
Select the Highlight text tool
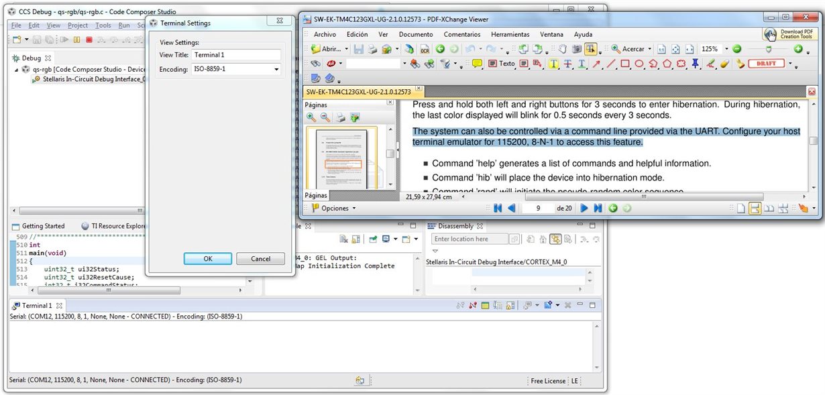[x=554, y=64]
